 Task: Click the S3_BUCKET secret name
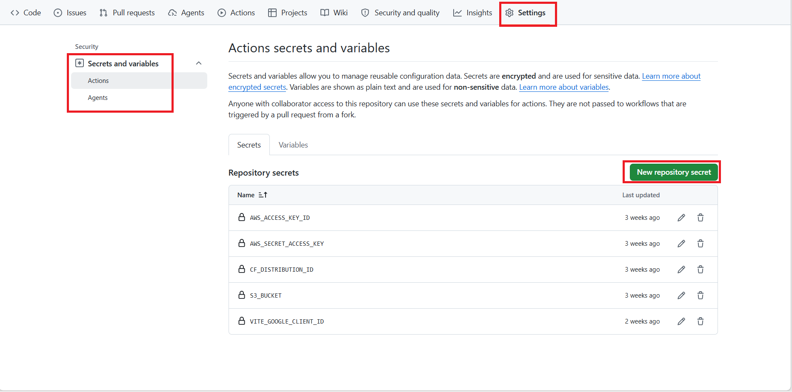coord(266,295)
